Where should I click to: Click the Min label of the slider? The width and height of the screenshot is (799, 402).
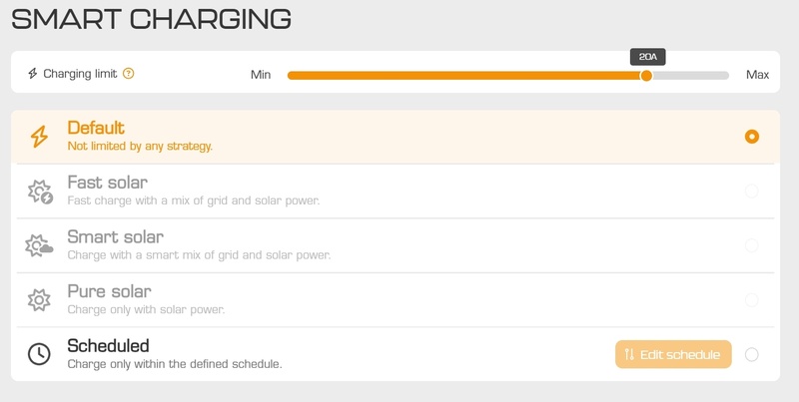[261, 75]
